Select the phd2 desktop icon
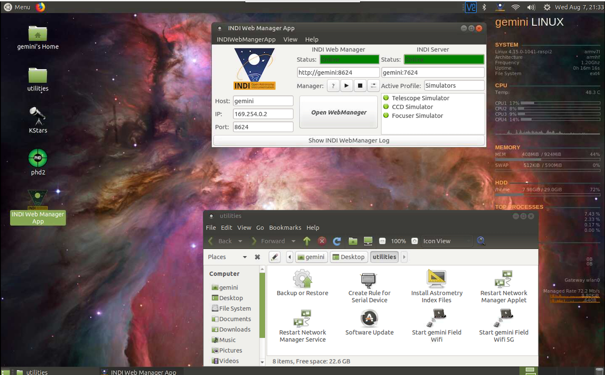The height and width of the screenshot is (375, 605). [38, 162]
